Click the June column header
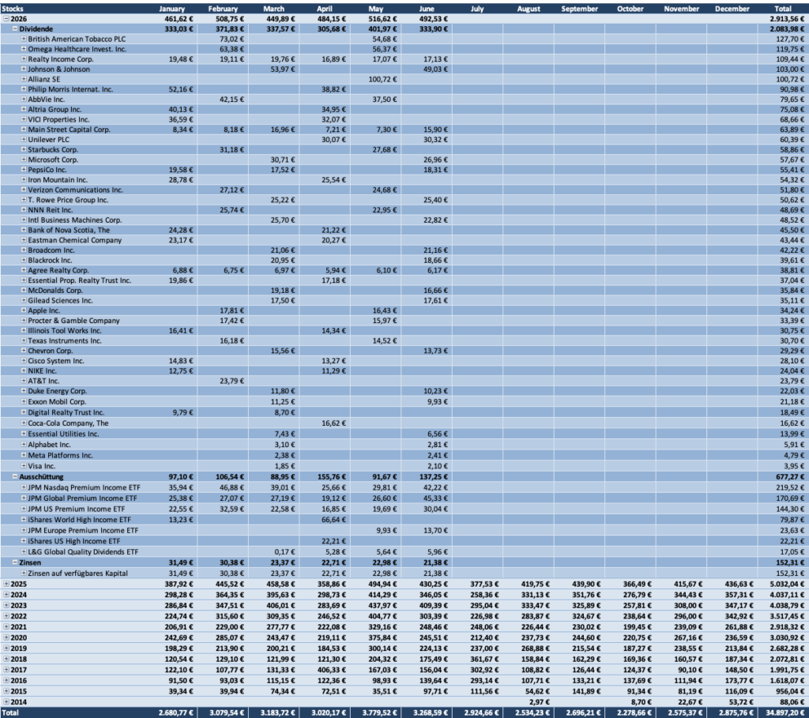809x718 pixels. pyautogui.click(x=427, y=9)
